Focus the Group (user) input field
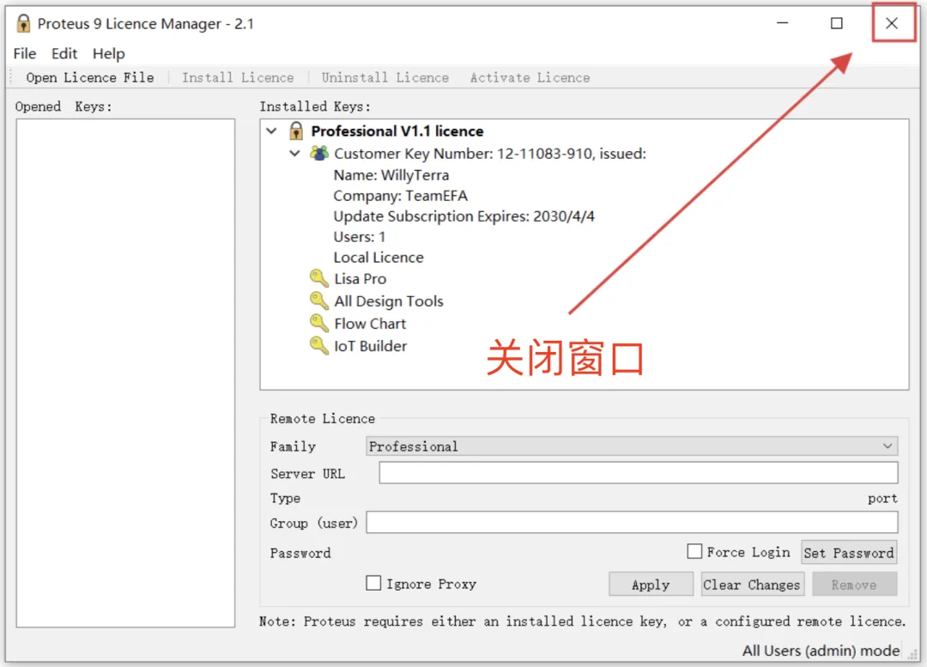This screenshot has height=667, width=927. pos(632,523)
